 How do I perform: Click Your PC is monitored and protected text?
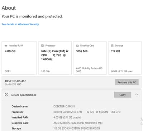coord(32,16)
